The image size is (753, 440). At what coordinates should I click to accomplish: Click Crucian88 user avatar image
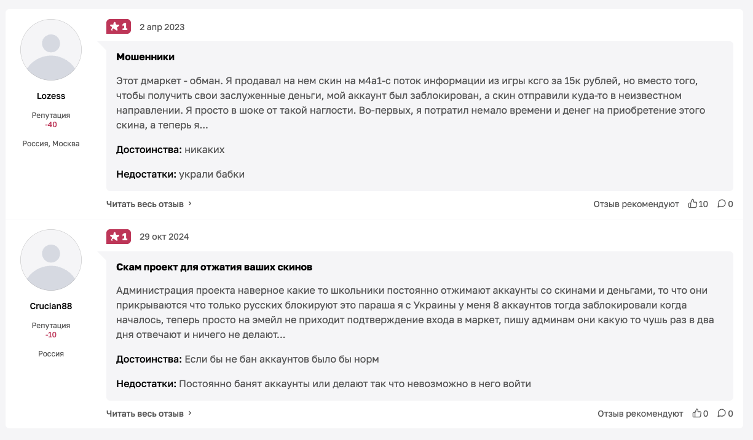pos(51,260)
